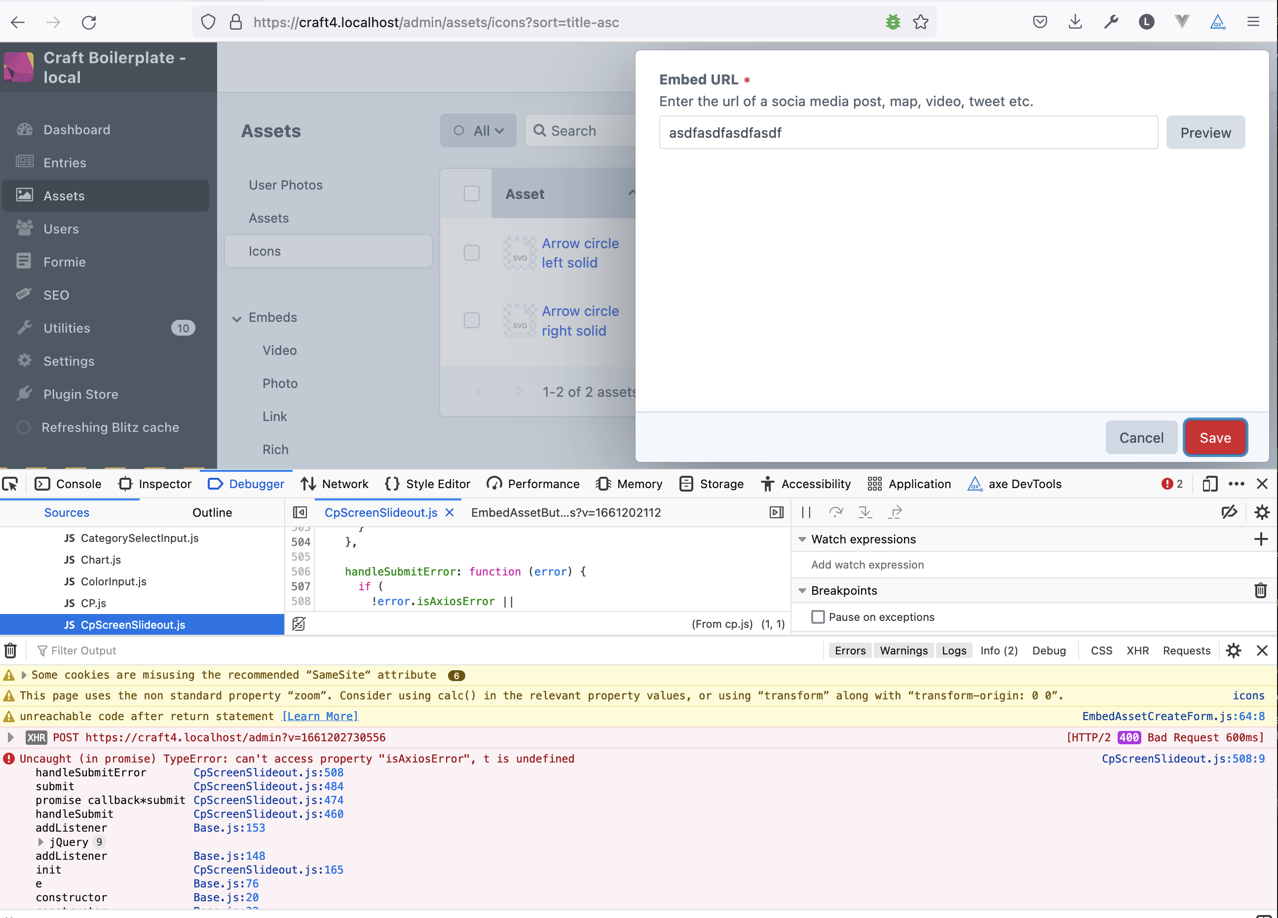The width and height of the screenshot is (1278, 918).
Task: Tick the select-all checkbox in Asset header
Action: point(472,194)
